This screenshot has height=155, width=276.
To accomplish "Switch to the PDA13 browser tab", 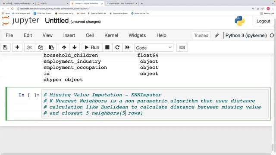I will click(52, 3).
